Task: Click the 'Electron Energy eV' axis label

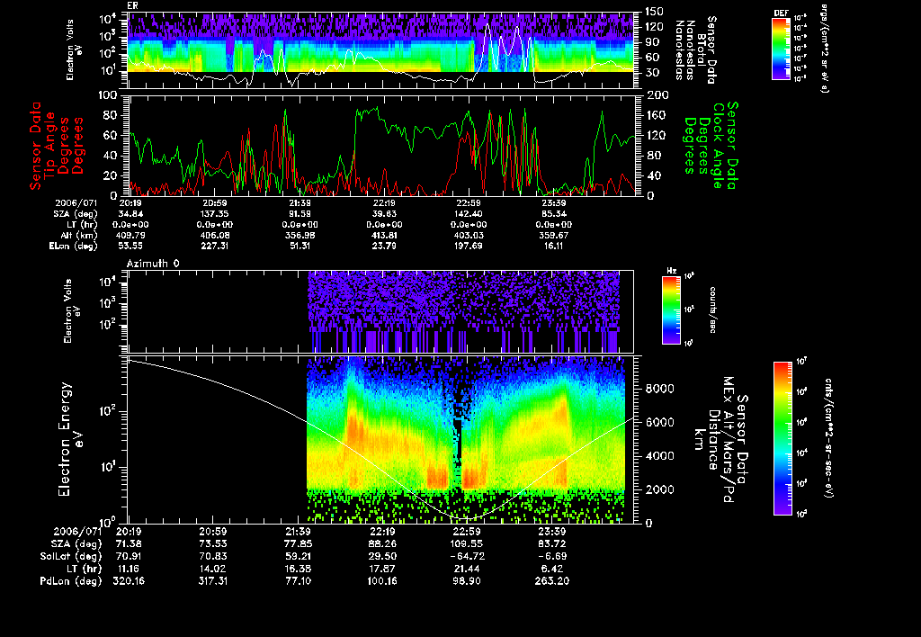Action: 70,440
